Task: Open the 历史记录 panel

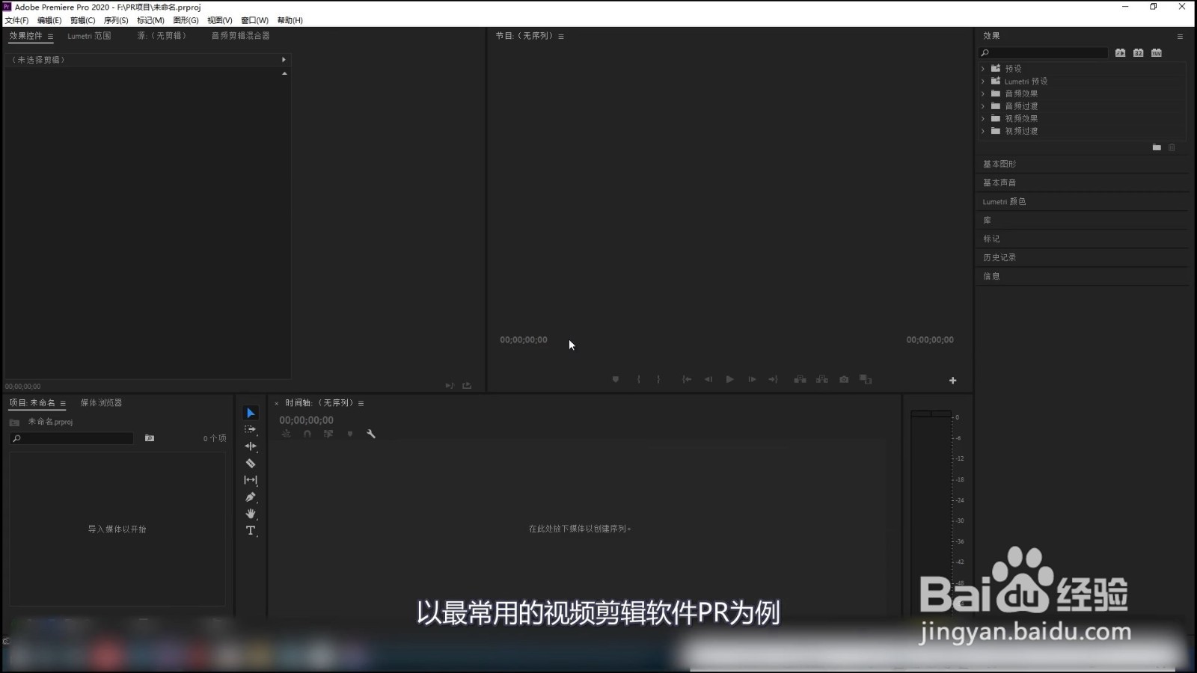Action: pyautogui.click(x=999, y=256)
